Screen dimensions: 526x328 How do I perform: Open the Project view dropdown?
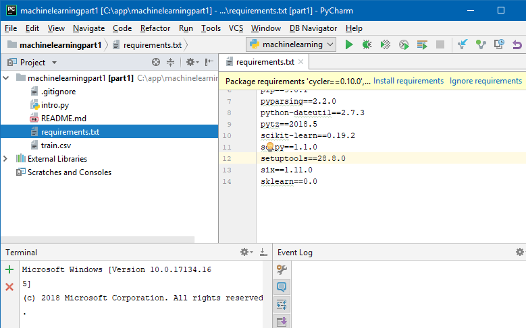pyautogui.click(x=54, y=63)
